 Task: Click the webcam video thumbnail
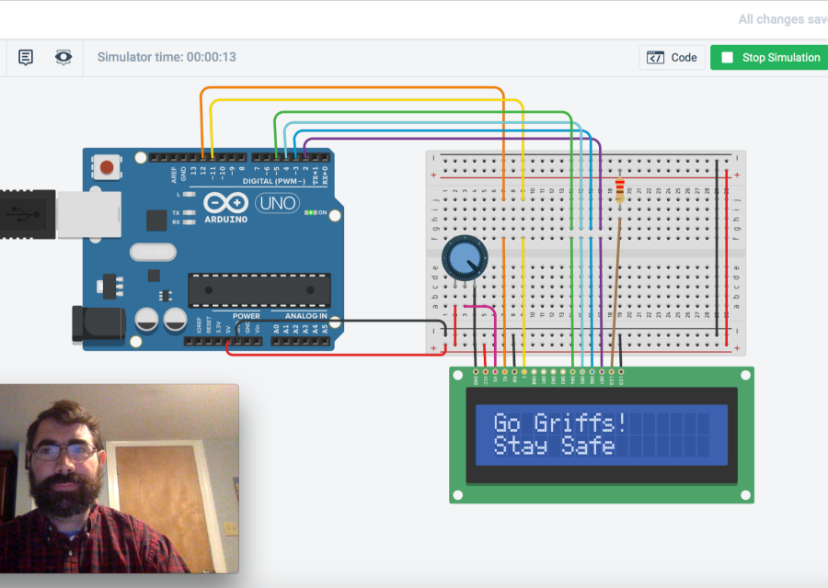(119, 478)
